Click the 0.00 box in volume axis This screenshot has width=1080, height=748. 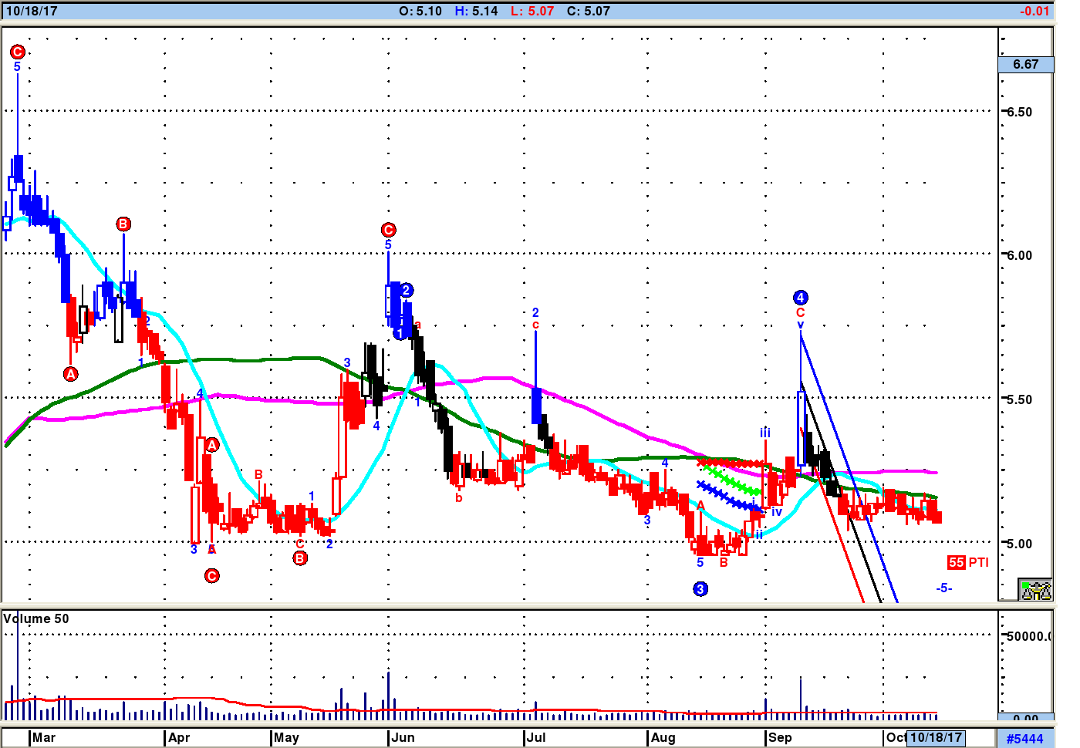(1025, 717)
